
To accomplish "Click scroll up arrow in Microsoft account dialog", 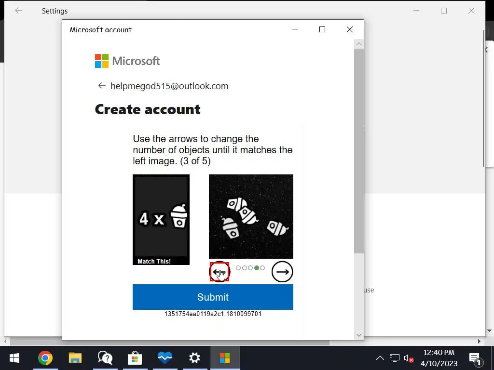I will [359, 44].
